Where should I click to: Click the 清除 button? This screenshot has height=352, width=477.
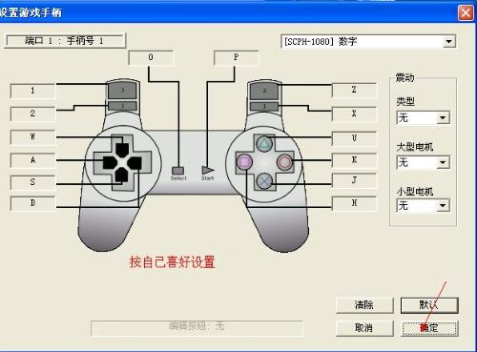point(364,305)
